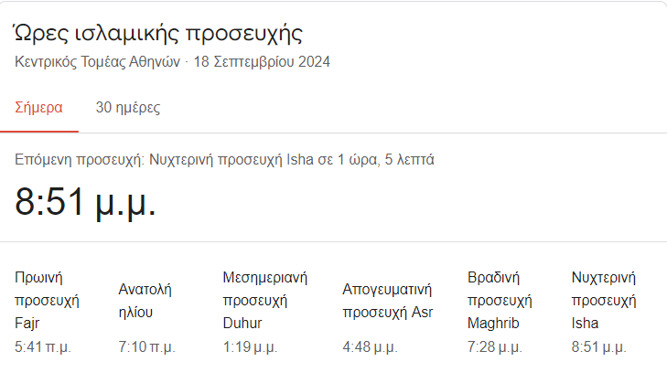Click the Duhur time 1:19 μ.μ.

coord(251,347)
